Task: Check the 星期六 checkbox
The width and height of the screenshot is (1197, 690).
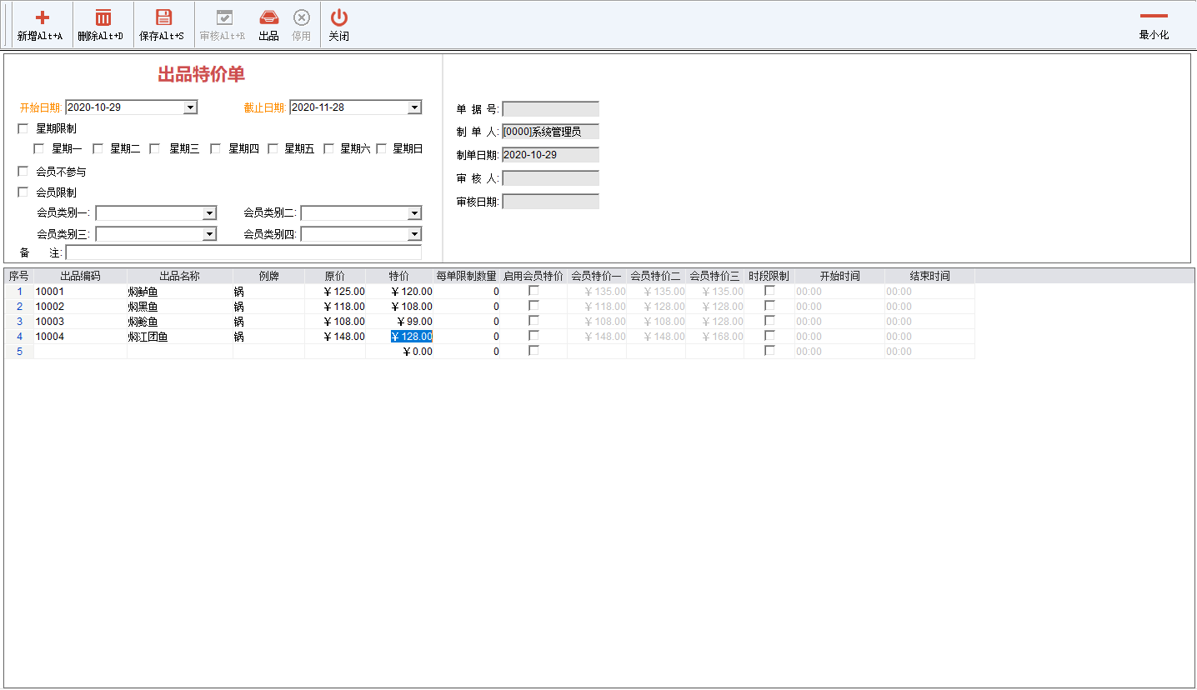Action: pos(329,148)
